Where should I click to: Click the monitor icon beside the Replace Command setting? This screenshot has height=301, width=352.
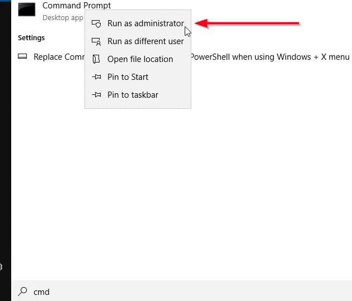(x=22, y=57)
